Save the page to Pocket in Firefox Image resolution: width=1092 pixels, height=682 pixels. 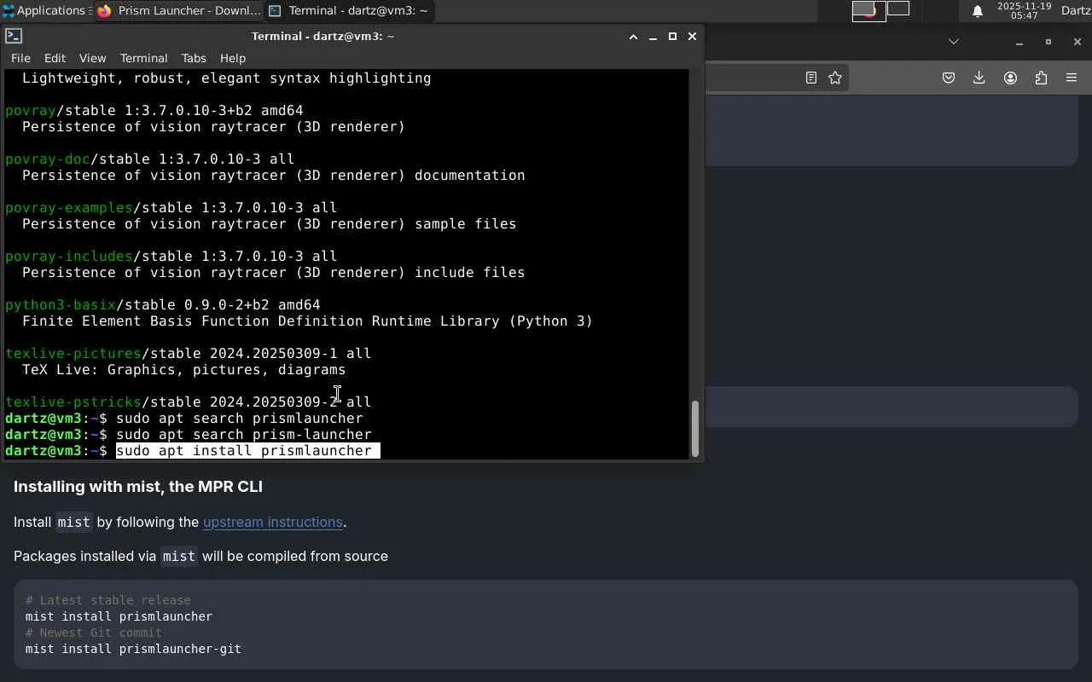point(949,78)
